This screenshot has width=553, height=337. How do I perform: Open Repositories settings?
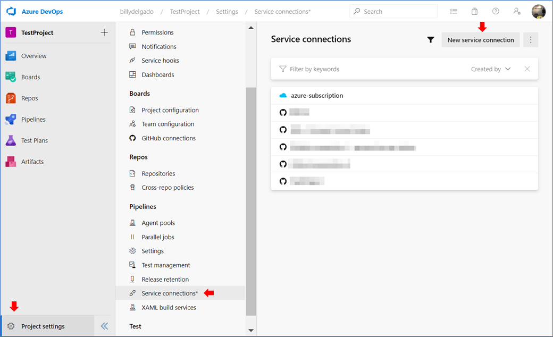click(158, 173)
